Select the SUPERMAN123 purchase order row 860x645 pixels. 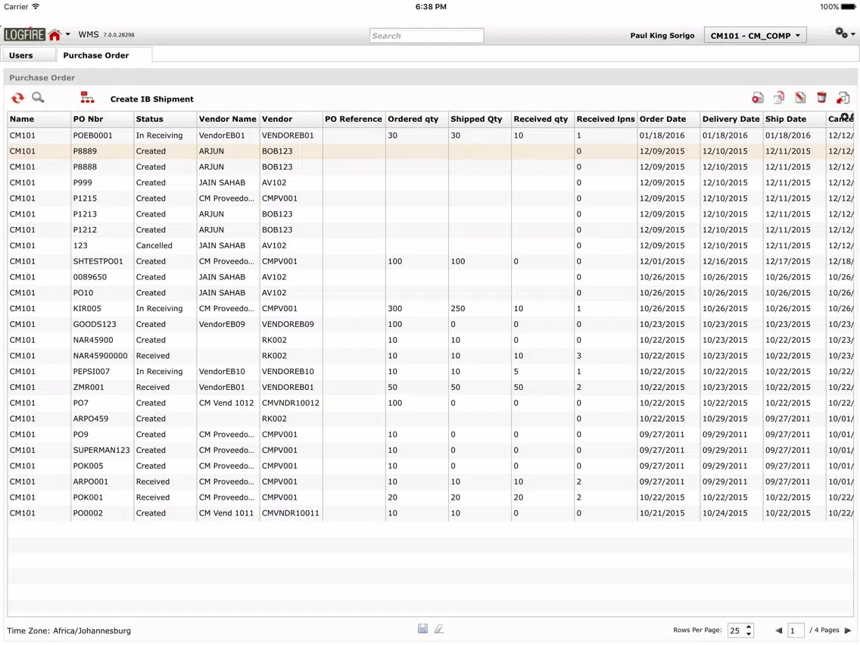click(x=431, y=450)
